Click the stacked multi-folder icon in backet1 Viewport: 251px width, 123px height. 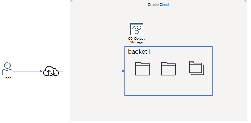coord(196,68)
